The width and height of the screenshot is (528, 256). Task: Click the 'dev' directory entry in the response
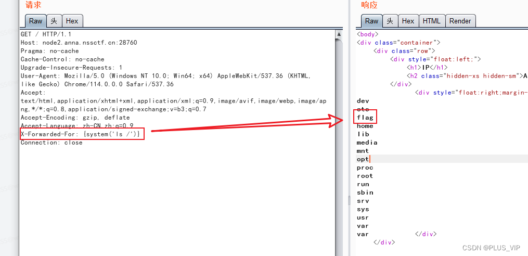[x=363, y=101]
